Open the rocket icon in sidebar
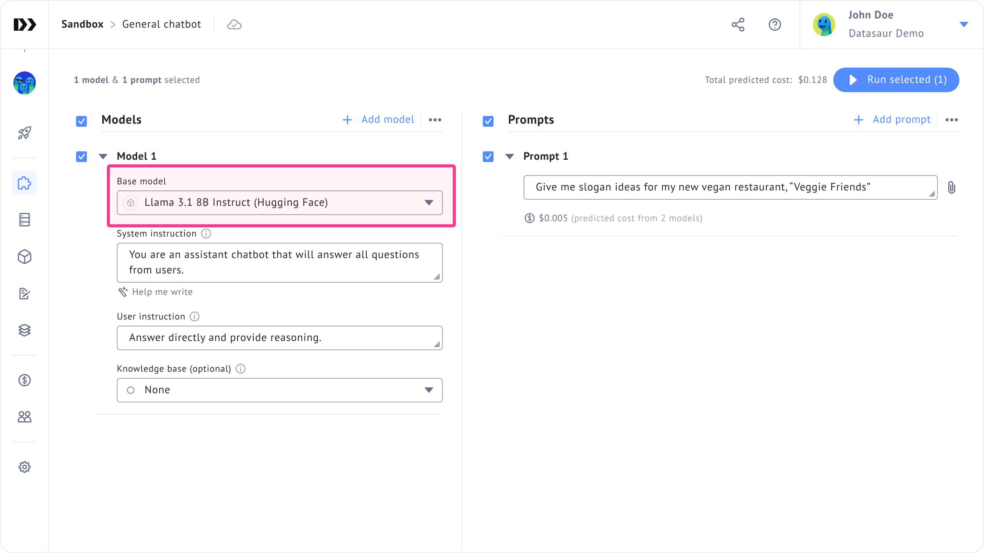 coord(25,133)
